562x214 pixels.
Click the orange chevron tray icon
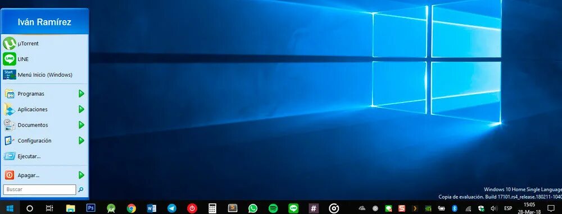pyautogui.click(x=415, y=208)
